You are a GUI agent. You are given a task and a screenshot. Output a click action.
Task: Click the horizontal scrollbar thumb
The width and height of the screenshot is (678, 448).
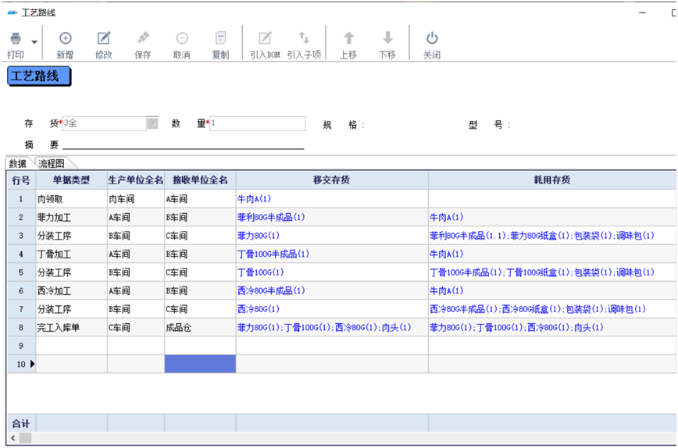(x=25, y=438)
